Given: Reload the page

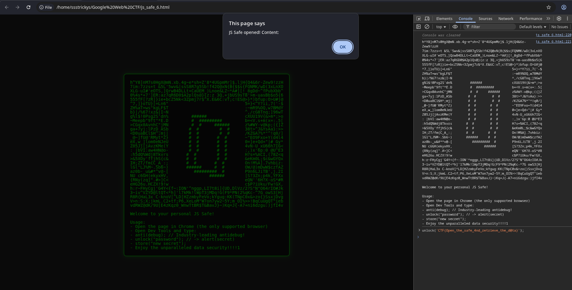Looking at the screenshot, I should (x=28, y=7).
